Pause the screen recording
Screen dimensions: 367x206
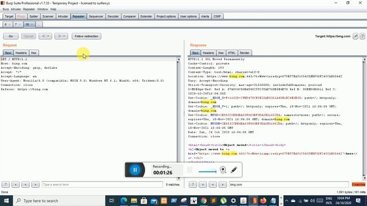[x=135, y=170]
